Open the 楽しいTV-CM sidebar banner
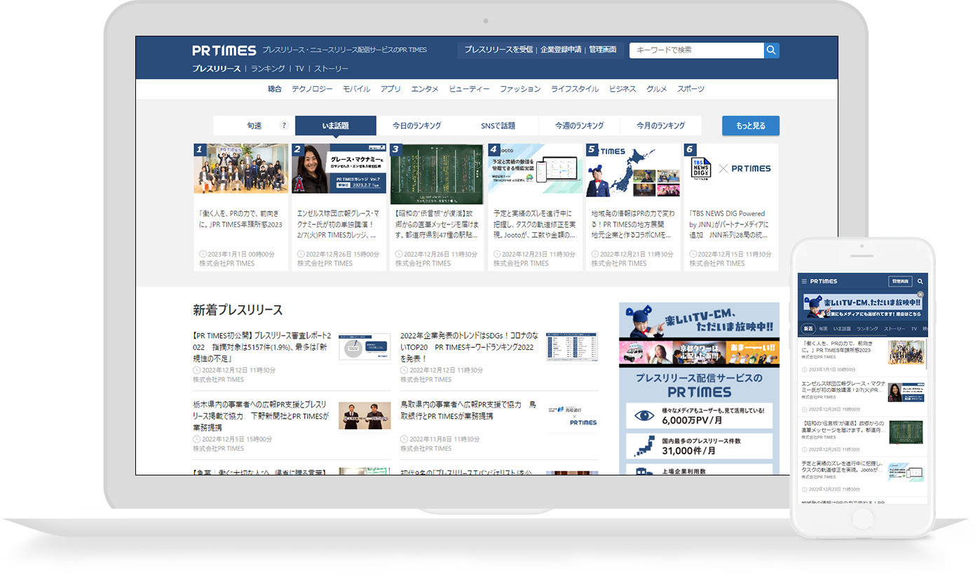Viewport: 980px width, 575px height. [x=699, y=321]
